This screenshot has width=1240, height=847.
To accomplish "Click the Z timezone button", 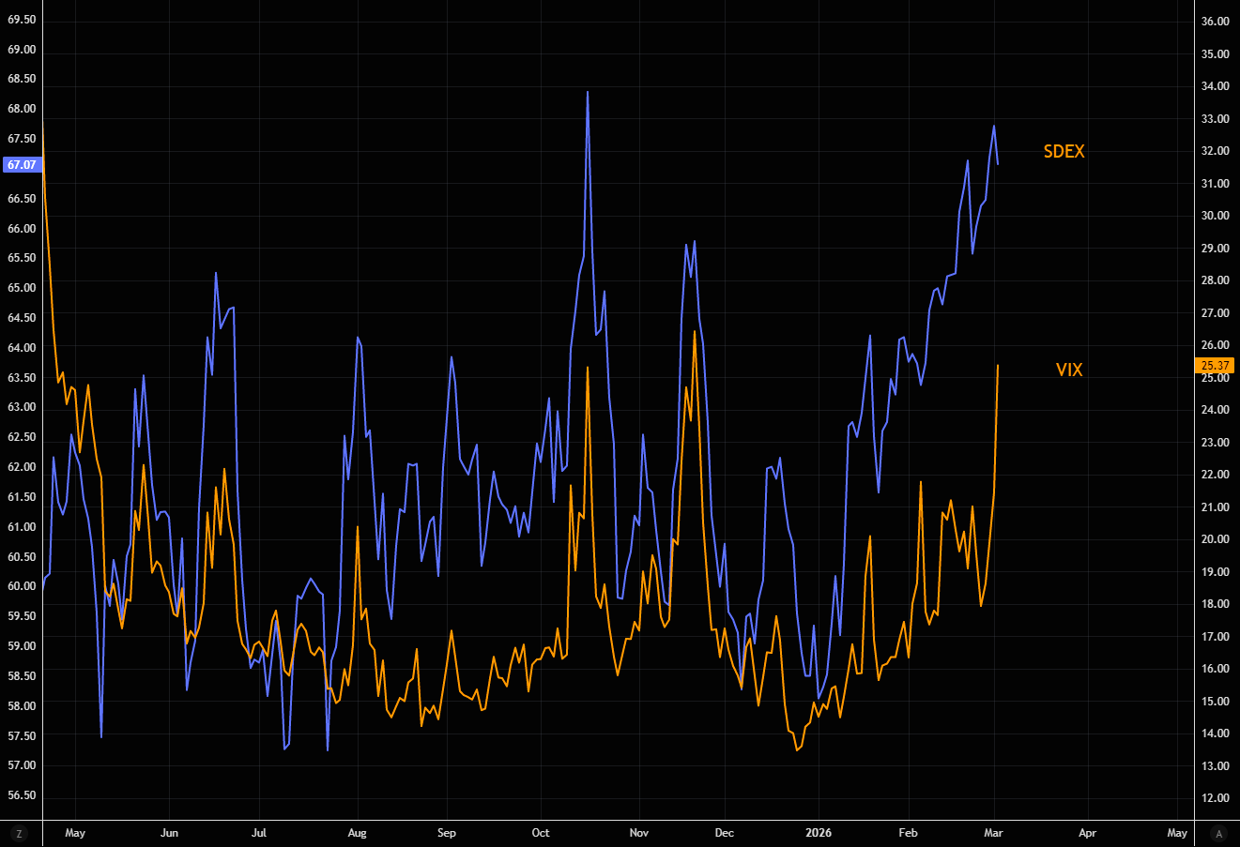I will pos(19,833).
